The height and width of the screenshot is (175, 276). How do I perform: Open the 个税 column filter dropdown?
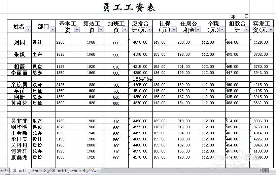pos(222,29)
